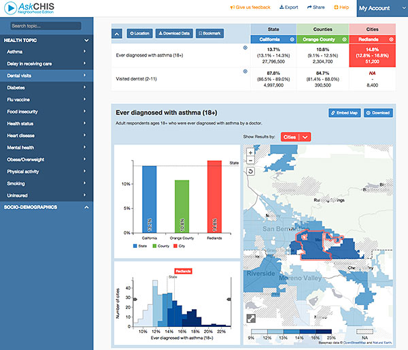Click the Counties column header
Viewport: 408px width, 350px height.
(x=322, y=29)
